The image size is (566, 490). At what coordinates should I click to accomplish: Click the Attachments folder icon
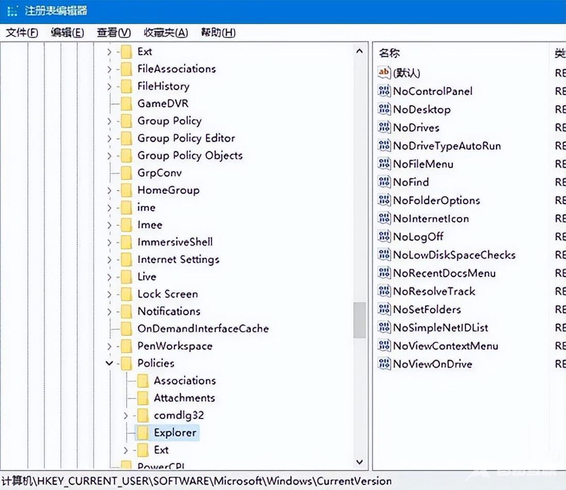click(143, 398)
